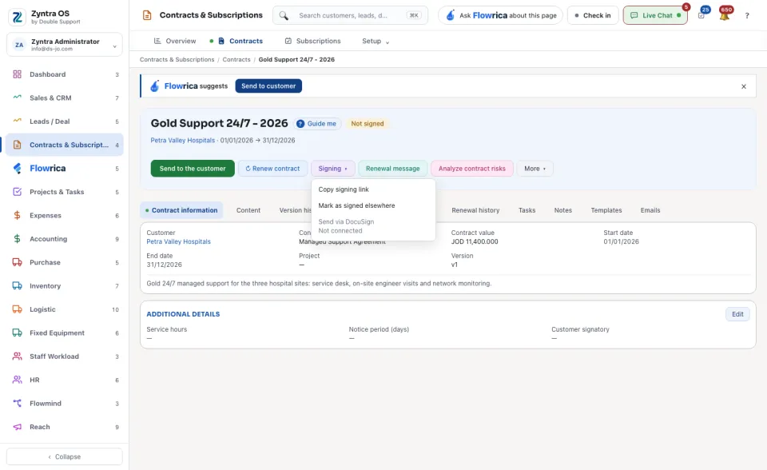Open the Purchase truck icon

(17, 262)
